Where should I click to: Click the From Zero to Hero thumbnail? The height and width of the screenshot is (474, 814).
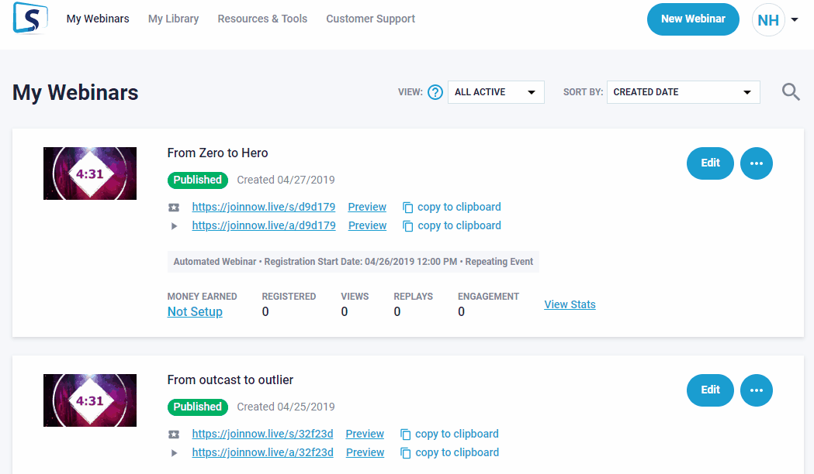(90, 173)
